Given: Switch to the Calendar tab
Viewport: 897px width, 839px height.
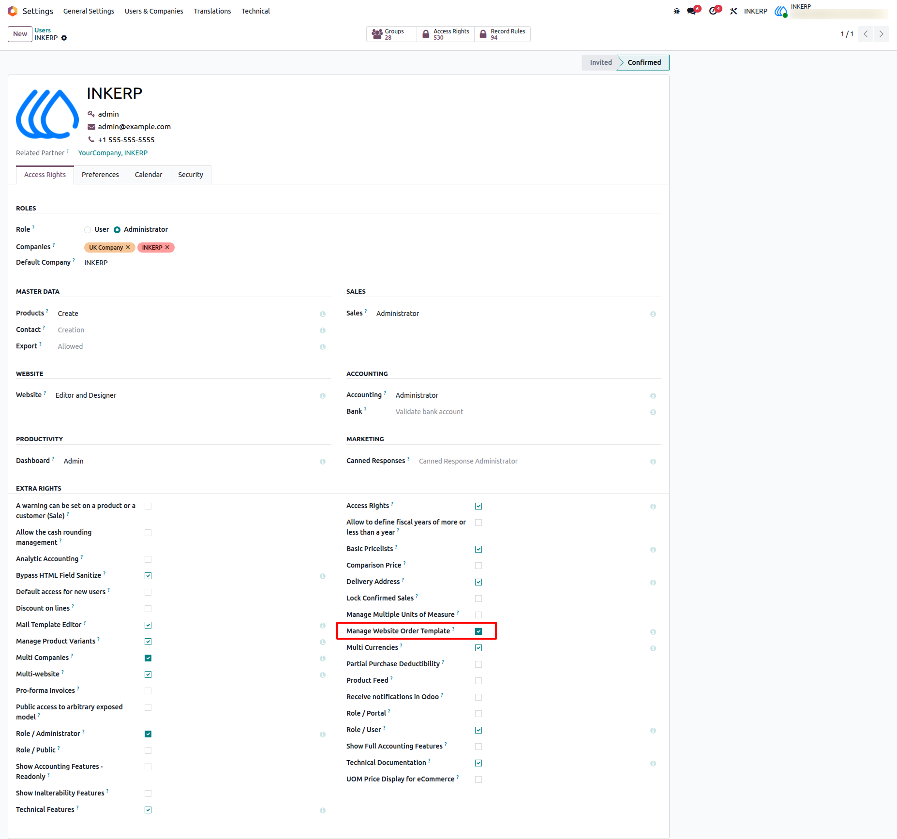Looking at the screenshot, I should coord(149,175).
